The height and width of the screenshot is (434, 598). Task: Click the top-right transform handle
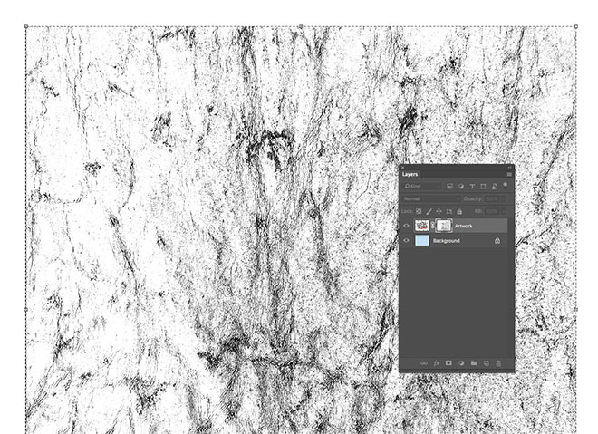point(576,26)
